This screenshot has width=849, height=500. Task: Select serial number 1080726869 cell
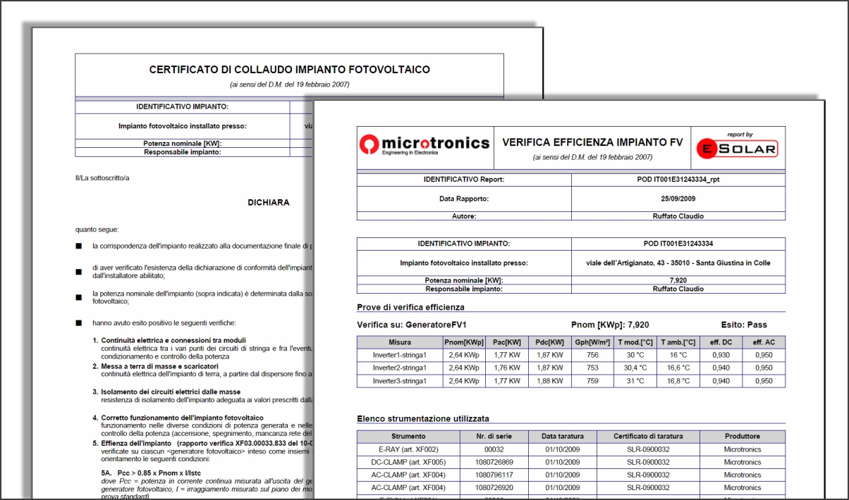(494, 462)
